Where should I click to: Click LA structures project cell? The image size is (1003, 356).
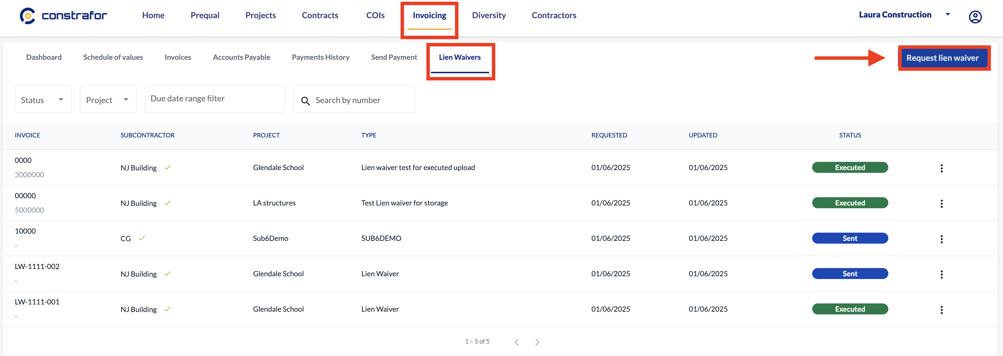pos(274,203)
